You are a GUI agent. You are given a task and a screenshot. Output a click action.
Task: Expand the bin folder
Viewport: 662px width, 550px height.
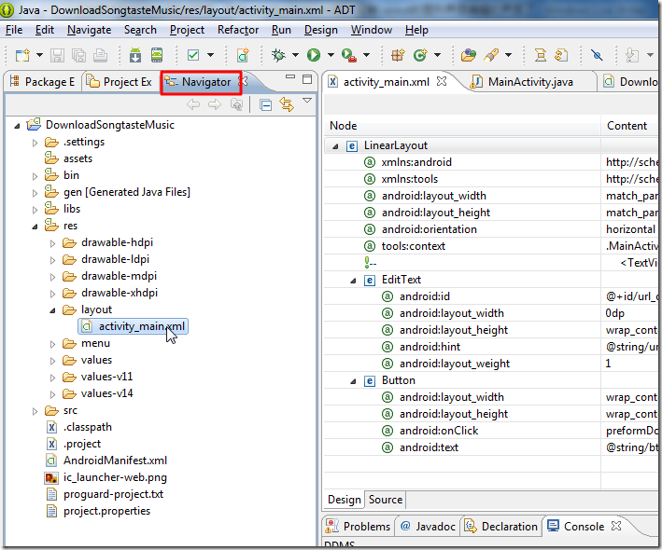coord(35,176)
